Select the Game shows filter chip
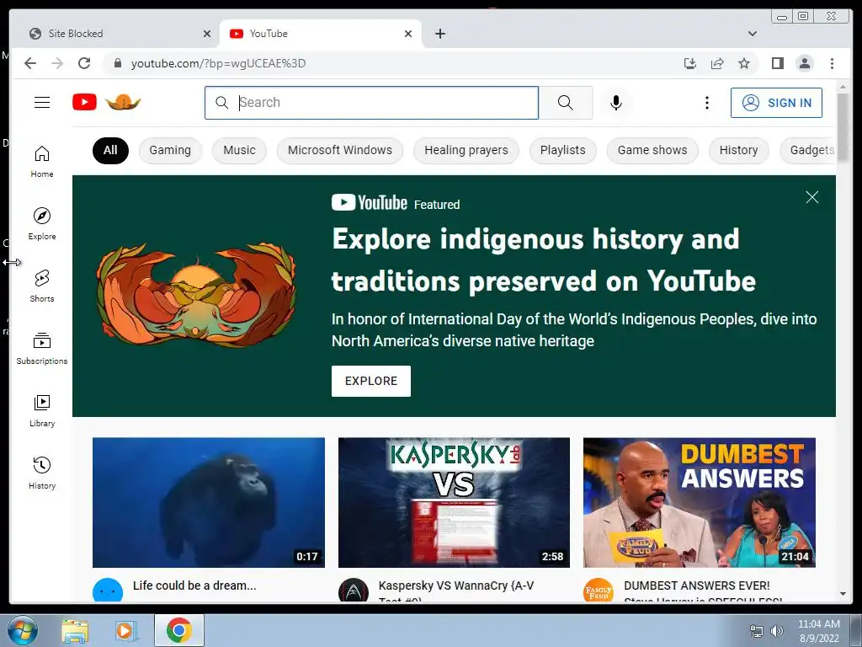 coord(652,150)
